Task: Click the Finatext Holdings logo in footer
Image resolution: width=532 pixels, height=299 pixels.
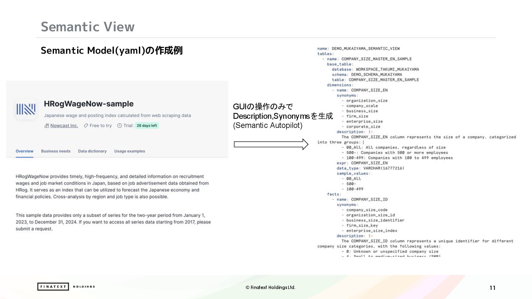Action: pos(66,287)
